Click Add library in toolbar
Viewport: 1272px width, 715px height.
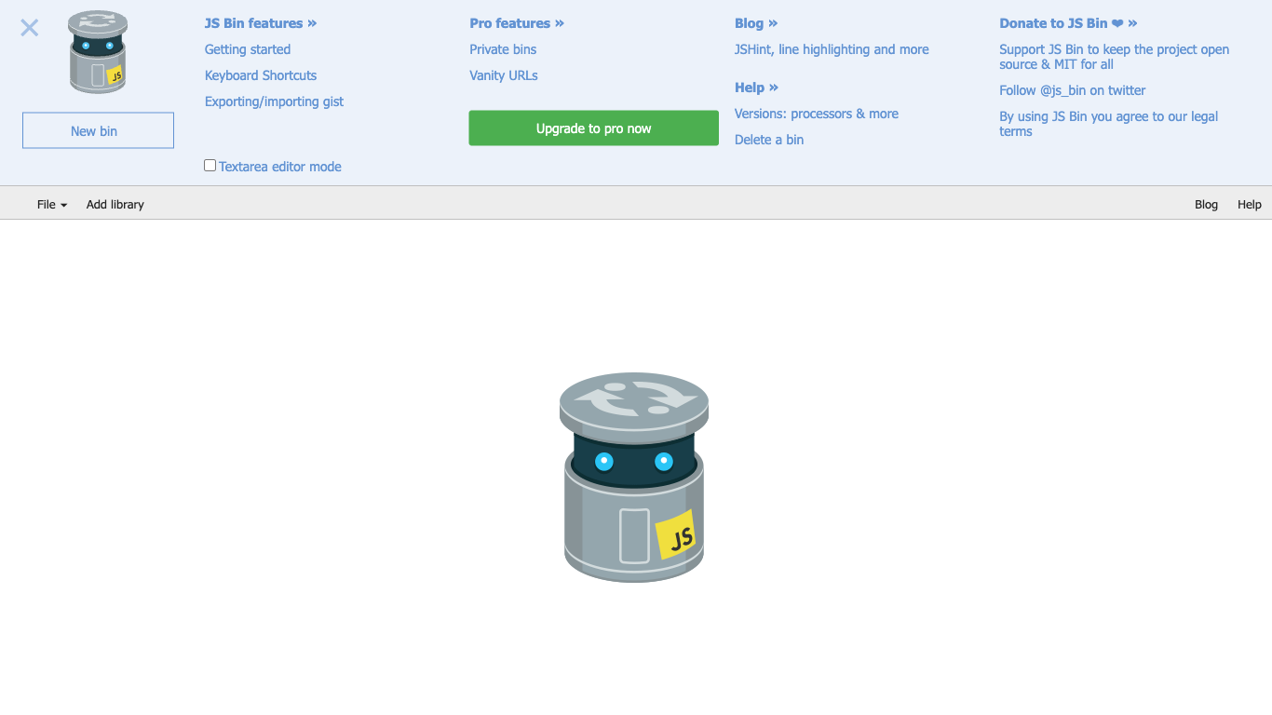115,204
